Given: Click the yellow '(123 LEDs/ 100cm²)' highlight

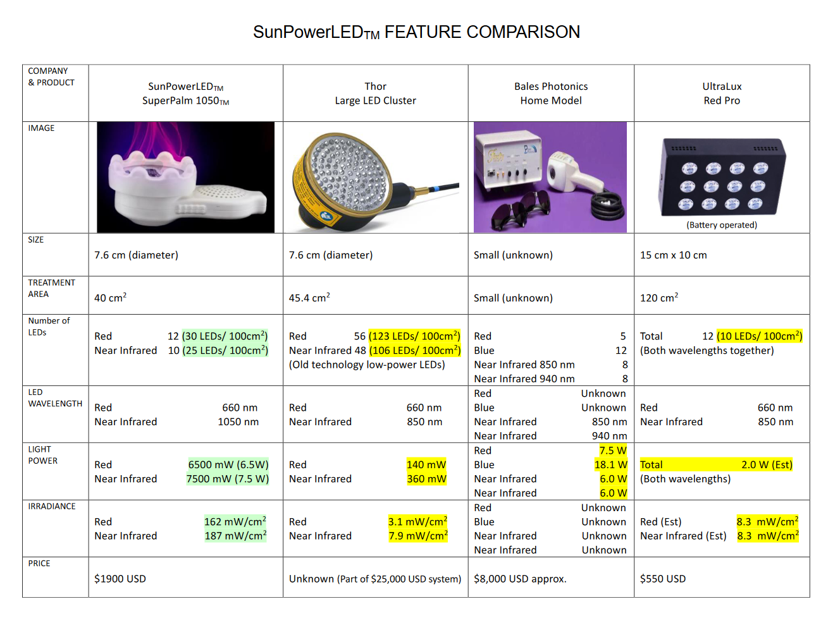Looking at the screenshot, I should click(414, 336).
